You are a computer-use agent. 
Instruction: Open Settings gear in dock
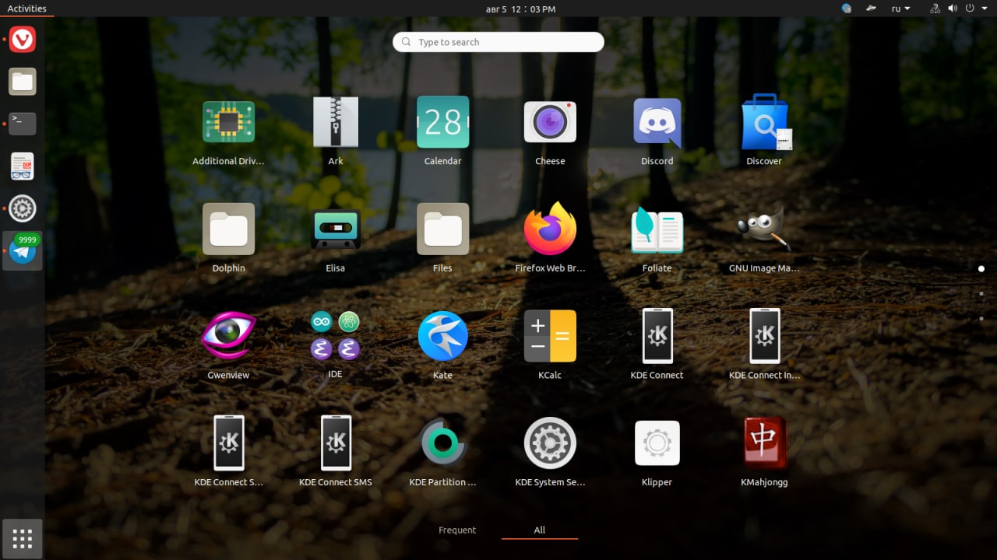(x=23, y=208)
